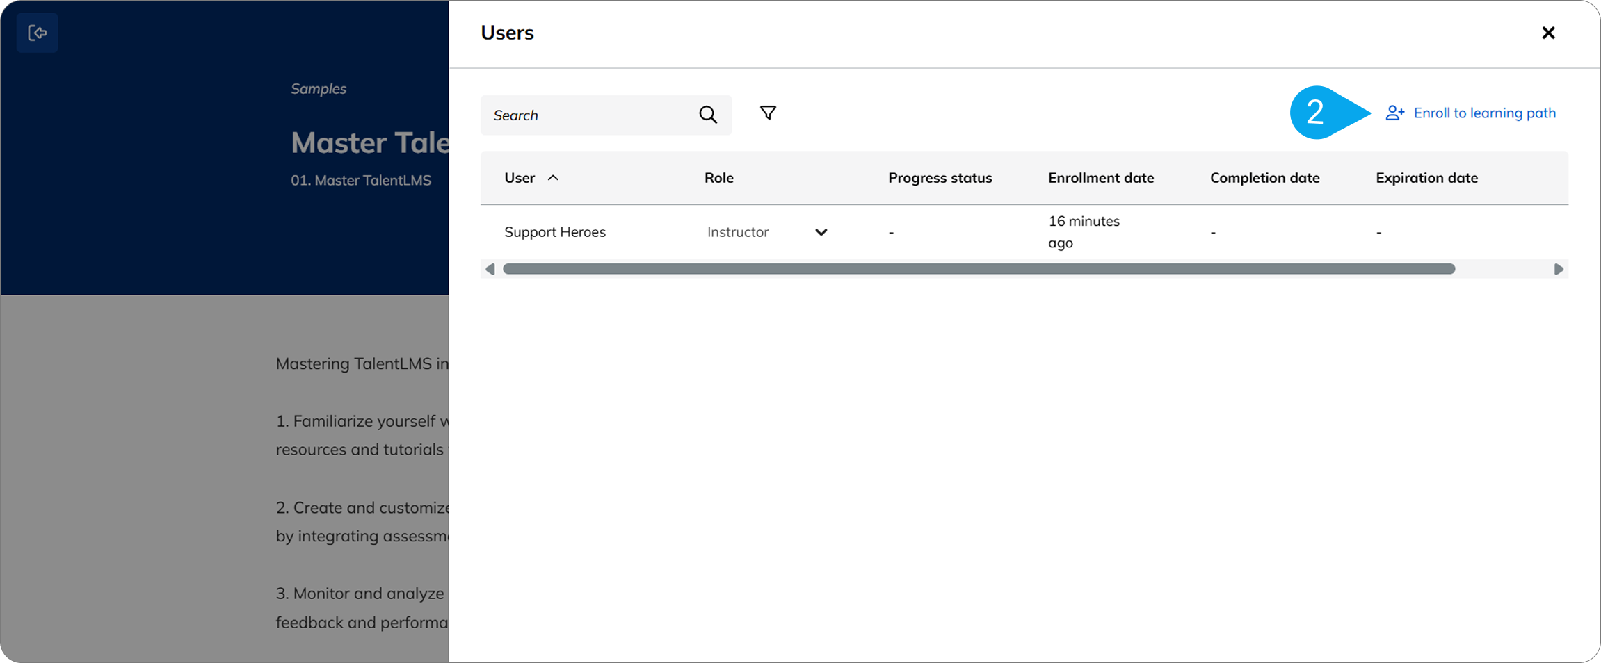The height and width of the screenshot is (663, 1601).
Task: Sort by the Completion date column
Action: click(1264, 178)
